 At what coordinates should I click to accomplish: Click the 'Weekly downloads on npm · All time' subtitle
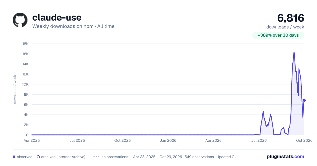pyautogui.click(x=73, y=26)
